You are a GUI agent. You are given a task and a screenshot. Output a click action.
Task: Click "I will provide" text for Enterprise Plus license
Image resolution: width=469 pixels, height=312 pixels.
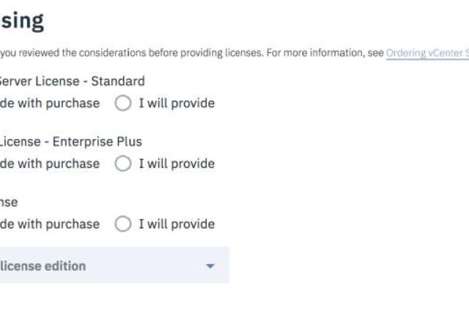[x=177, y=163]
